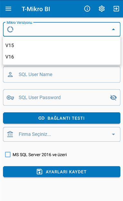Toggle password visibility eye icon
The width and height of the screenshot is (123, 201).
pos(113,97)
